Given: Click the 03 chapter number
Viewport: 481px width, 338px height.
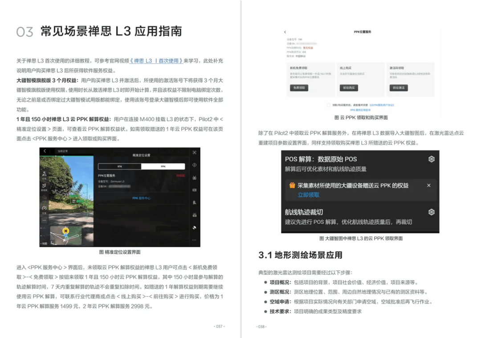Looking at the screenshot, I should [x=24, y=32].
